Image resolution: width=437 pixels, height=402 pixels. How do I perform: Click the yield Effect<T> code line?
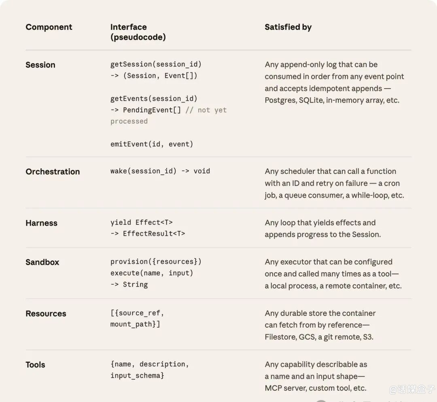pos(141,222)
